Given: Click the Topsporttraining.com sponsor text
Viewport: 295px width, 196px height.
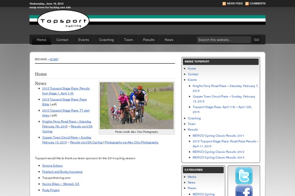Looking at the screenshot, I should 56,178.
